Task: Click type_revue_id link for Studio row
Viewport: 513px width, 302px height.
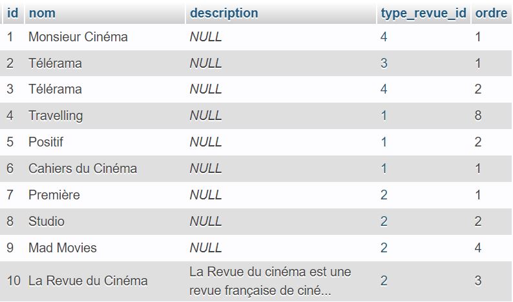Action: point(384,221)
